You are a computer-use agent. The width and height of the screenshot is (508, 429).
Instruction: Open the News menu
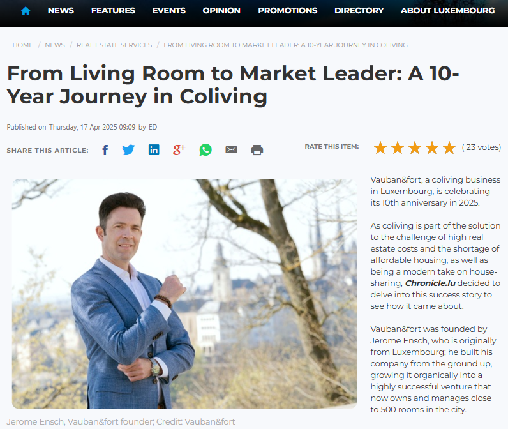coord(61,11)
